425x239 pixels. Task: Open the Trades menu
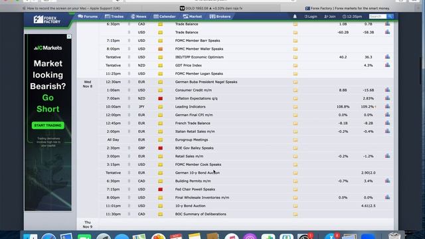click(114, 17)
